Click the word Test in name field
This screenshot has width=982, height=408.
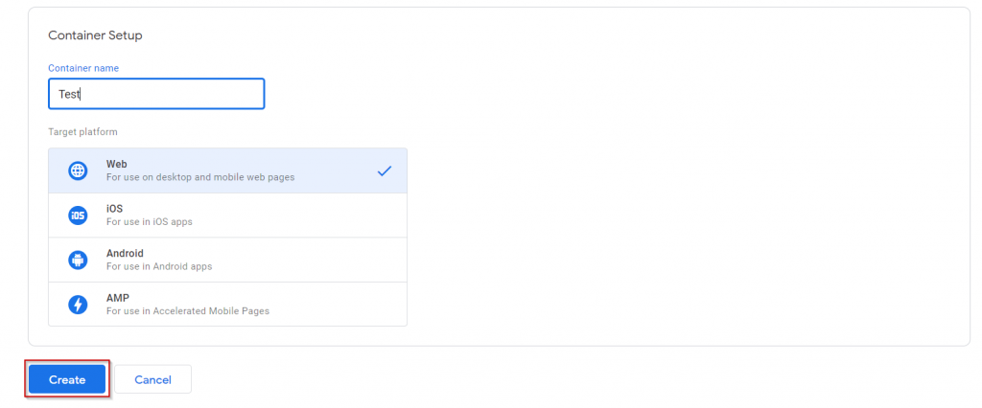[69, 95]
